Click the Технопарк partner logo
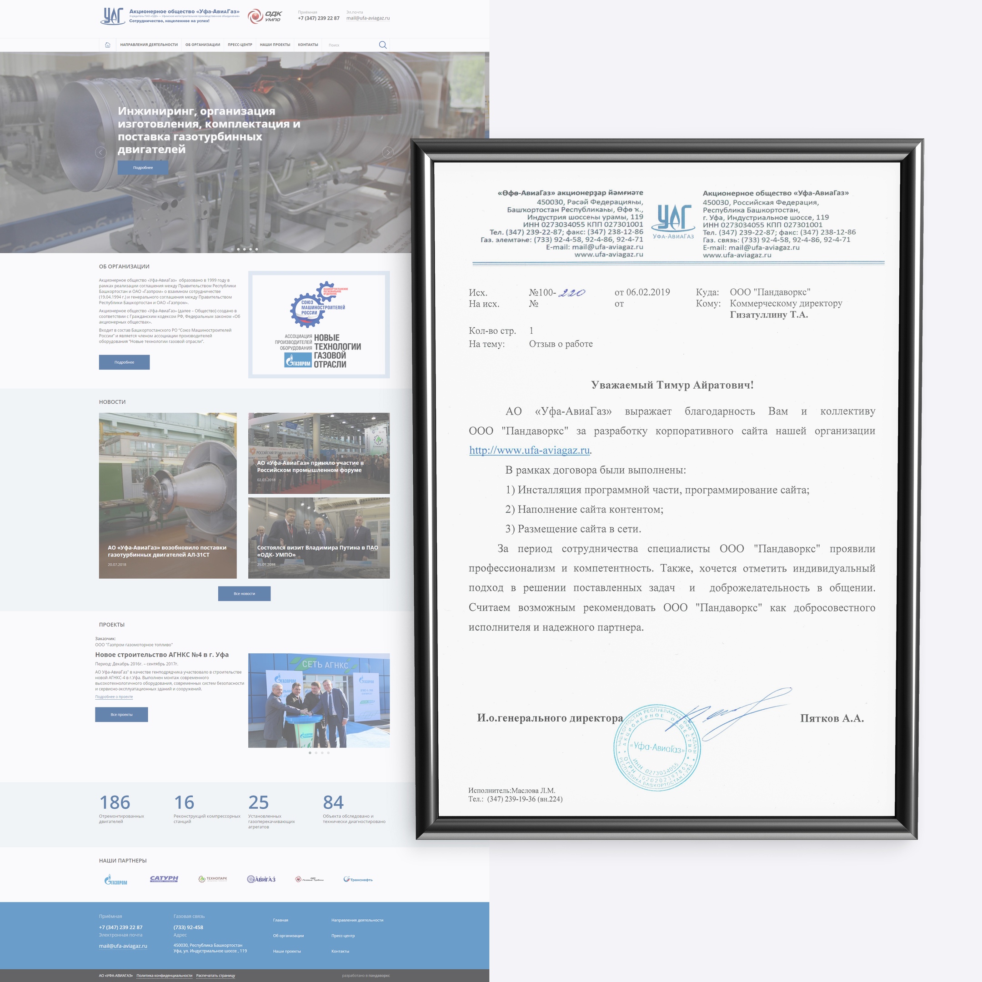Viewport: 982px width, 982px height. point(212,879)
